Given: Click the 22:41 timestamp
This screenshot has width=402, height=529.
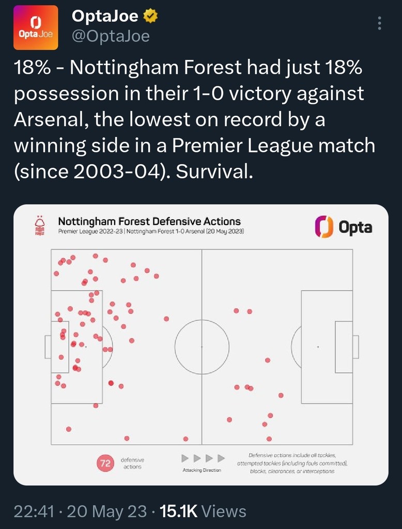Looking at the screenshot, I should tap(33, 511).
